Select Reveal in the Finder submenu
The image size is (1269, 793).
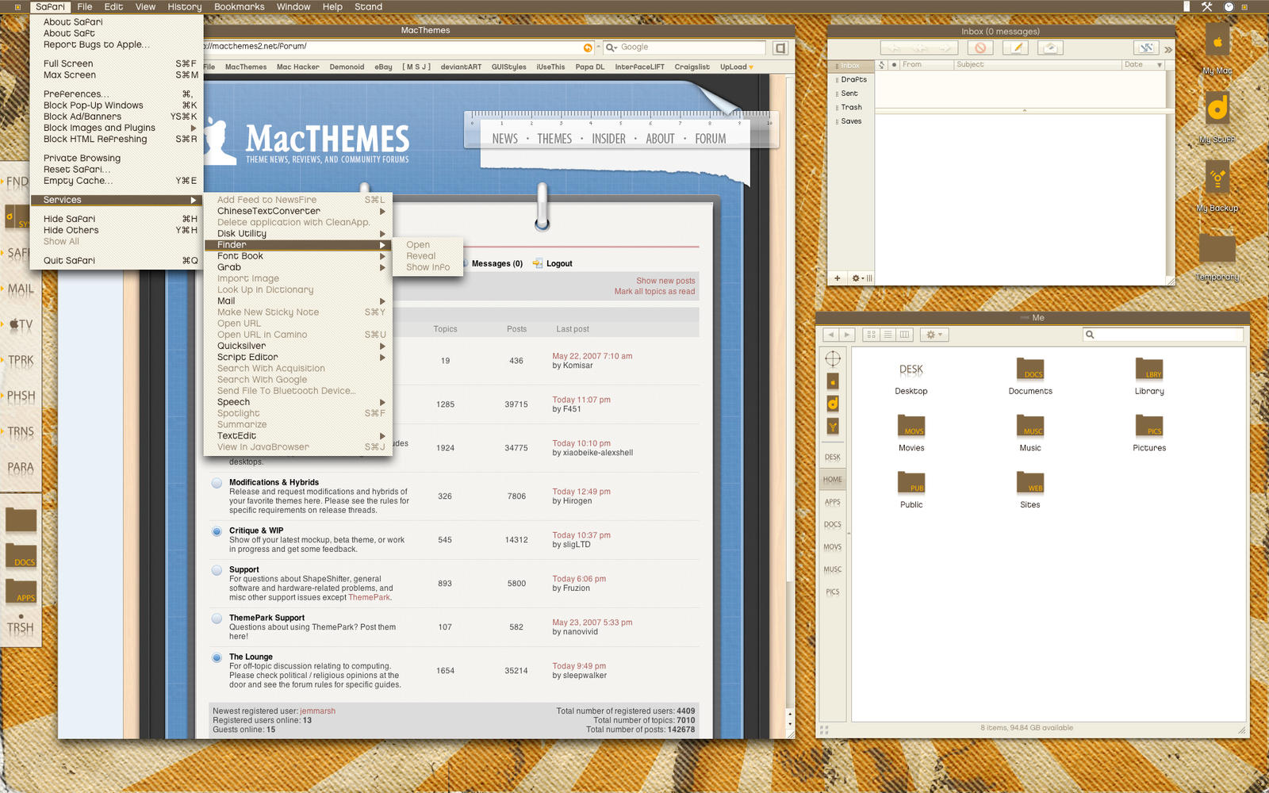428,256
